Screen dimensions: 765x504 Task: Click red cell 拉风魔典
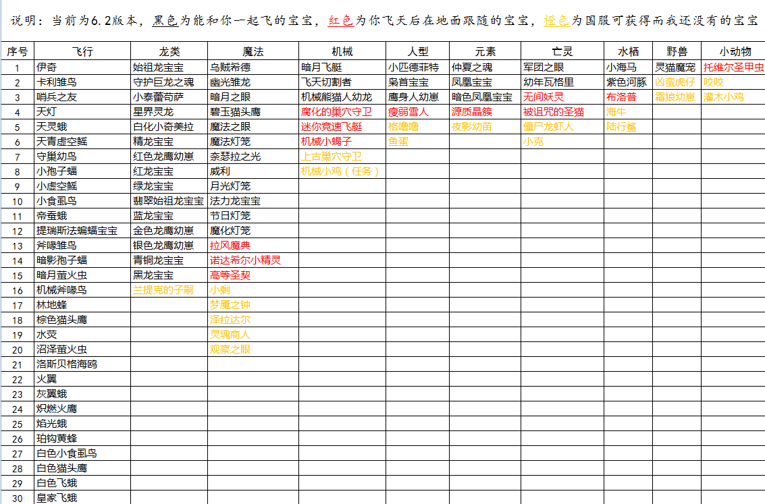click(253, 245)
